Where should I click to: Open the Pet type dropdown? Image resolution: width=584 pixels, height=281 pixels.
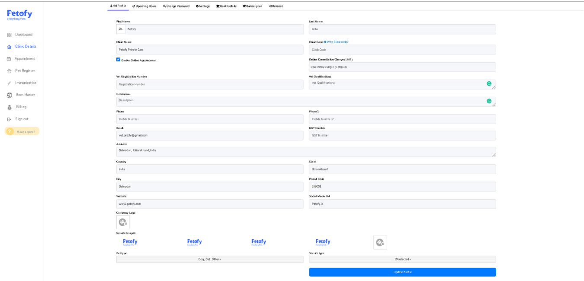(x=210, y=259)
